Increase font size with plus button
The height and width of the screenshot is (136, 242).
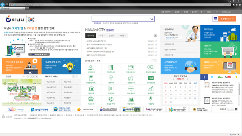[202, 12]
